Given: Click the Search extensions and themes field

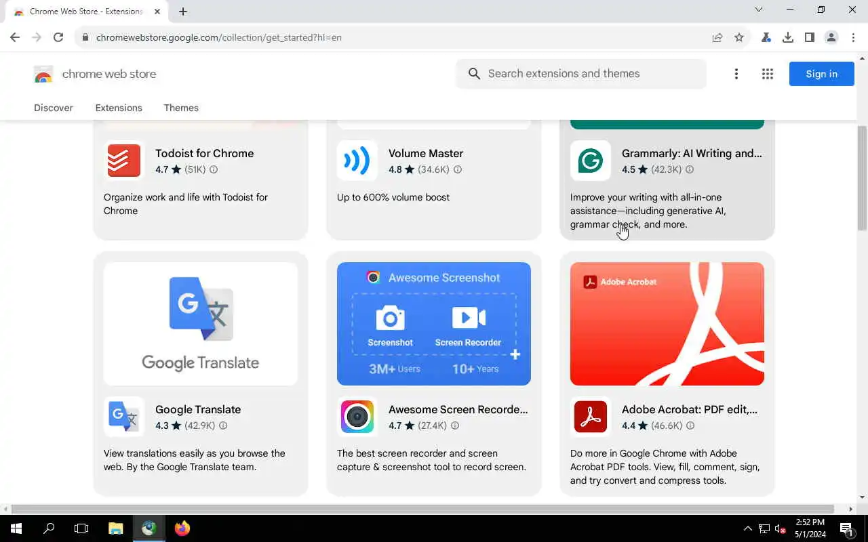Looking at the screenshot, I should click(x=581, y=74).
